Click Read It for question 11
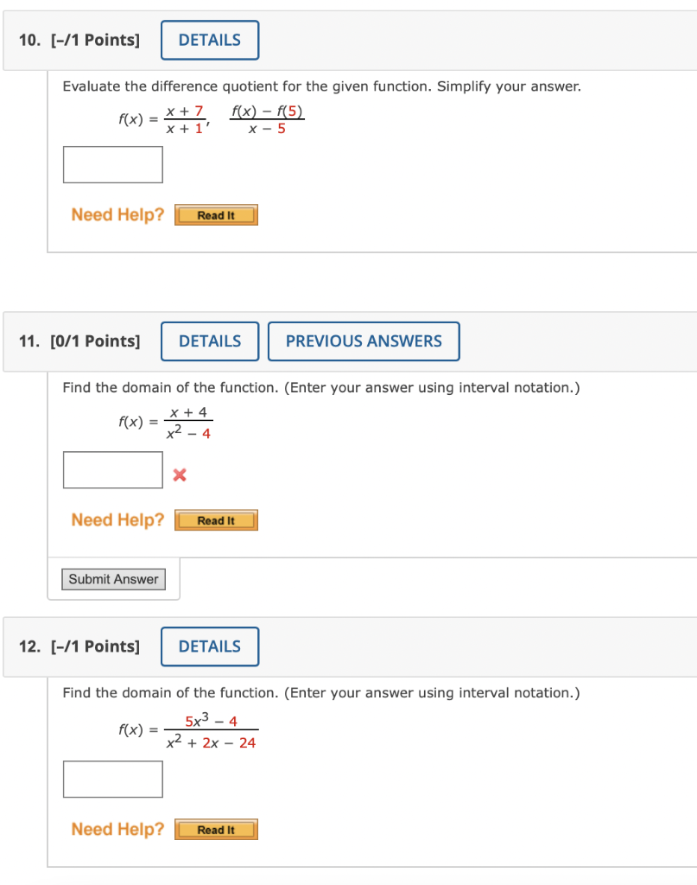The width and height of the screenshot is (697, 885). tap(216, 519)
